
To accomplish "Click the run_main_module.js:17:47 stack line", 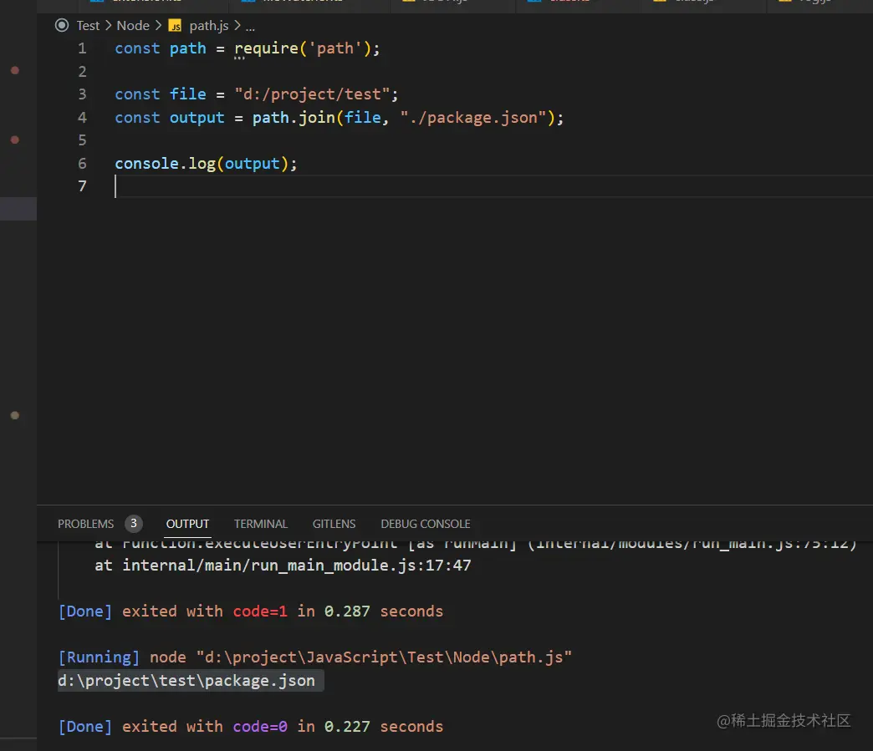I will [283, 566].
